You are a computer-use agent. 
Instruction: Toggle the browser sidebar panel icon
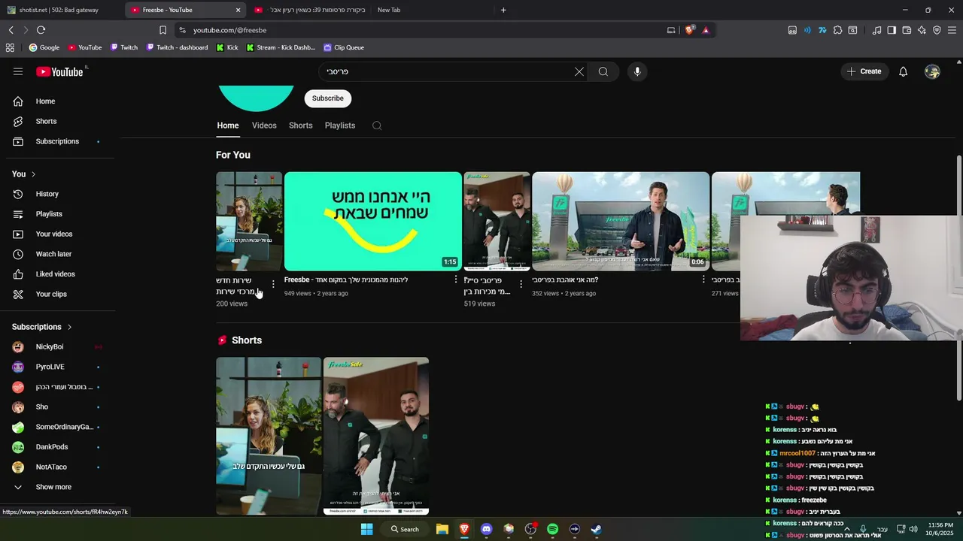point(892,30)
